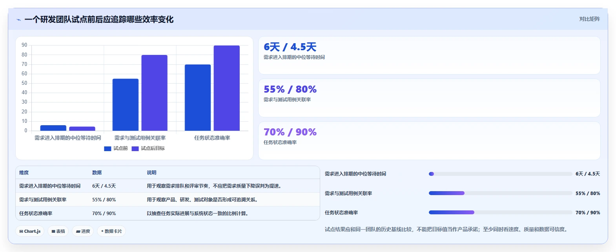Open the 70% / 90% metric card
616x252 pixels.
pyautogui.click(x=429, y=141)
